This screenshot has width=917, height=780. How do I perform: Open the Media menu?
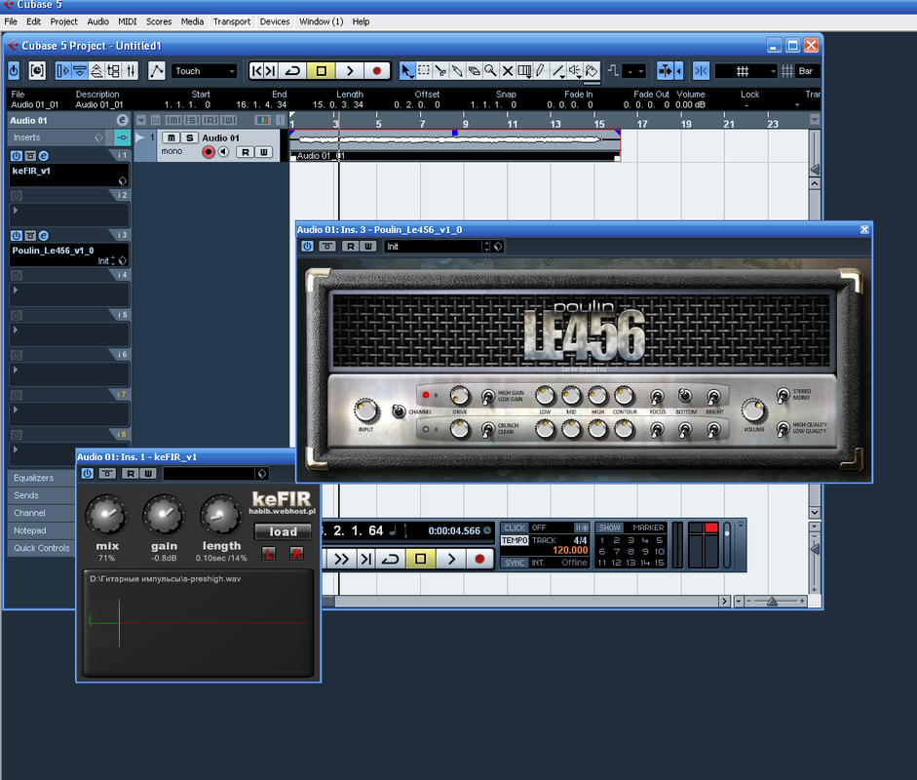coord(192,21)
